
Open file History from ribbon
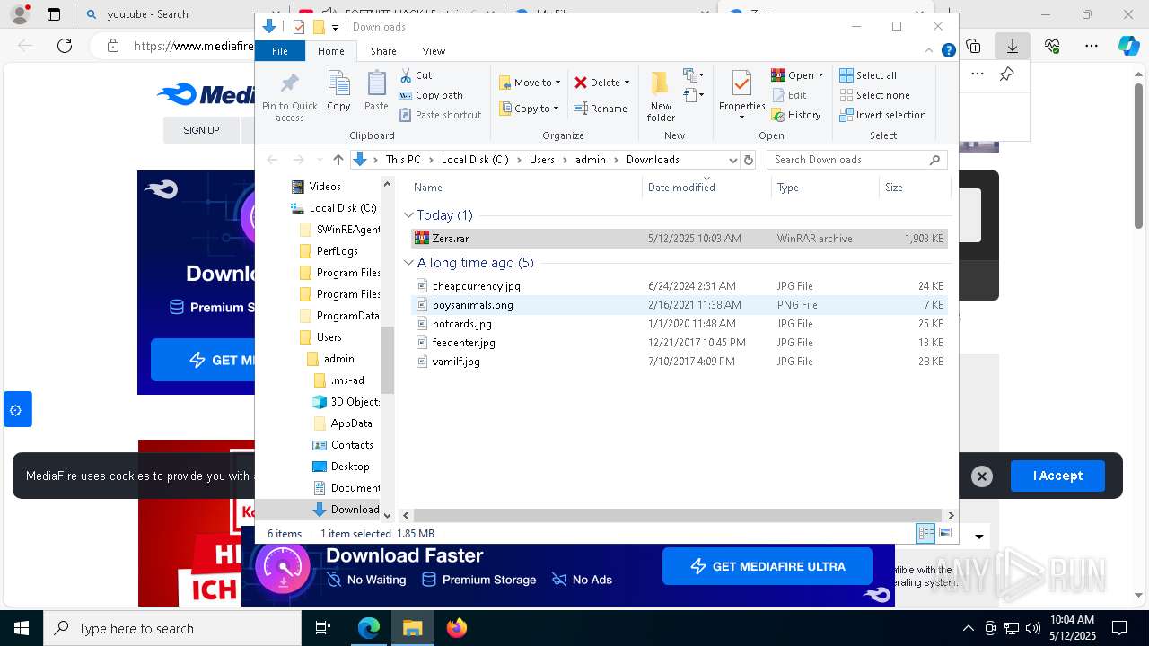(x=796, y=115)
